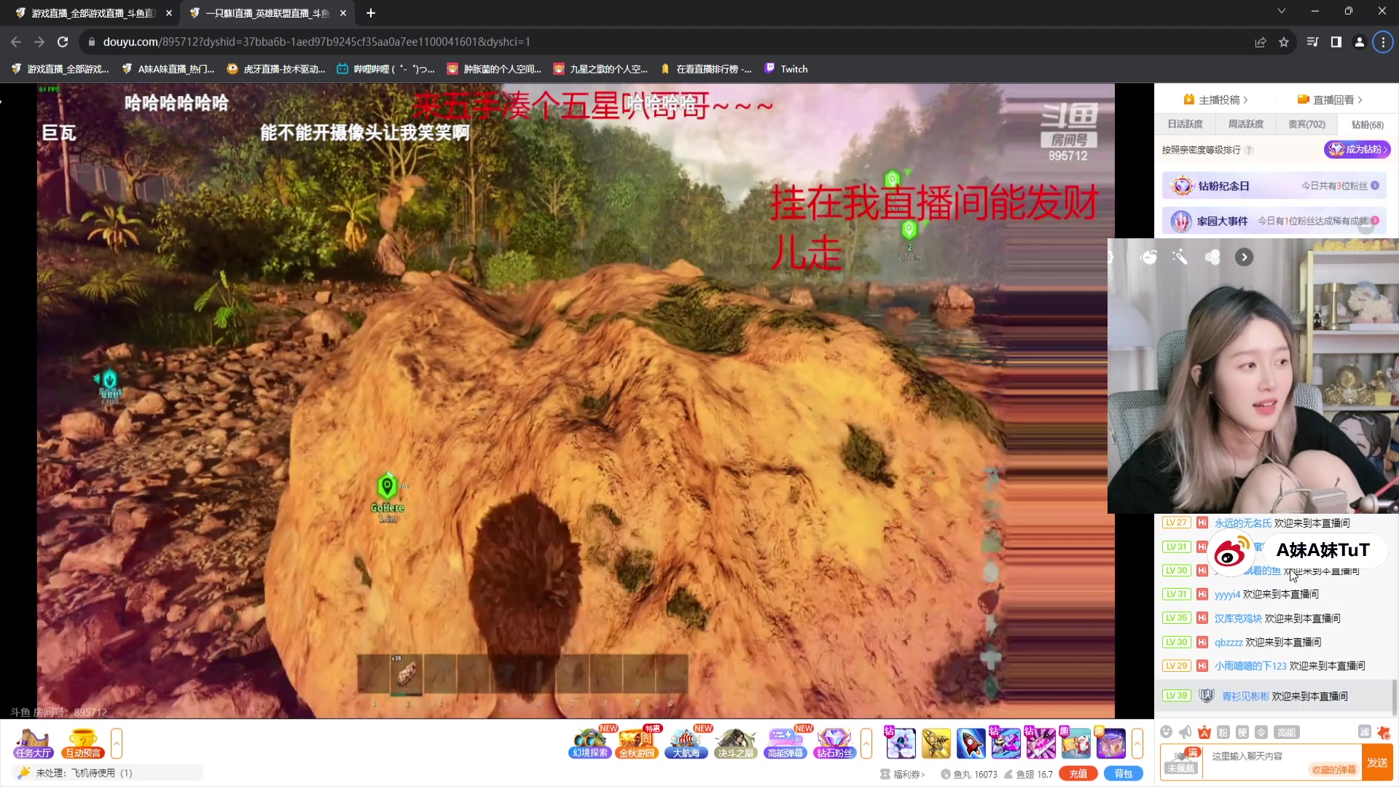Click the emoji smiley icon in chat
This screenshot has width=1399, height=787.
[1167, 732]
